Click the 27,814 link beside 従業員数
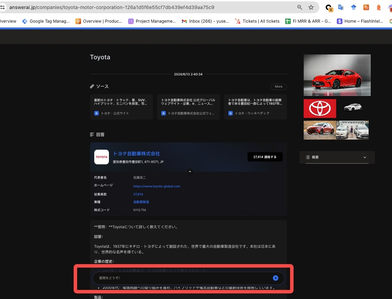This screenshot has width=392, height=299. 138,194
